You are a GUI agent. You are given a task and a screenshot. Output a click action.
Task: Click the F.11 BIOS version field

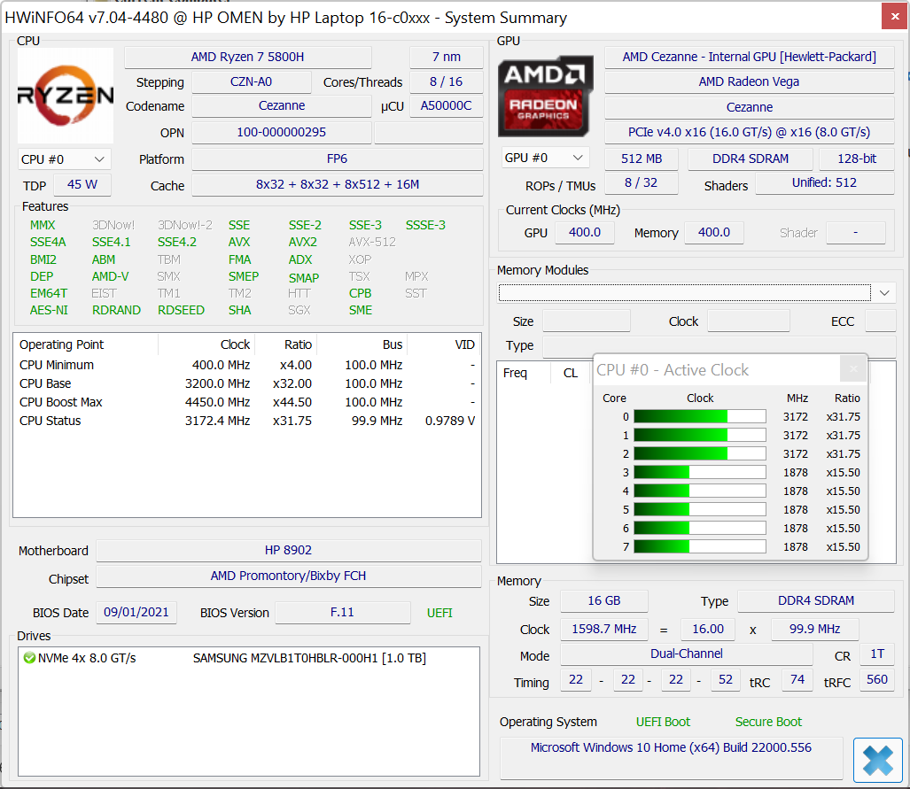pos(342,613)
